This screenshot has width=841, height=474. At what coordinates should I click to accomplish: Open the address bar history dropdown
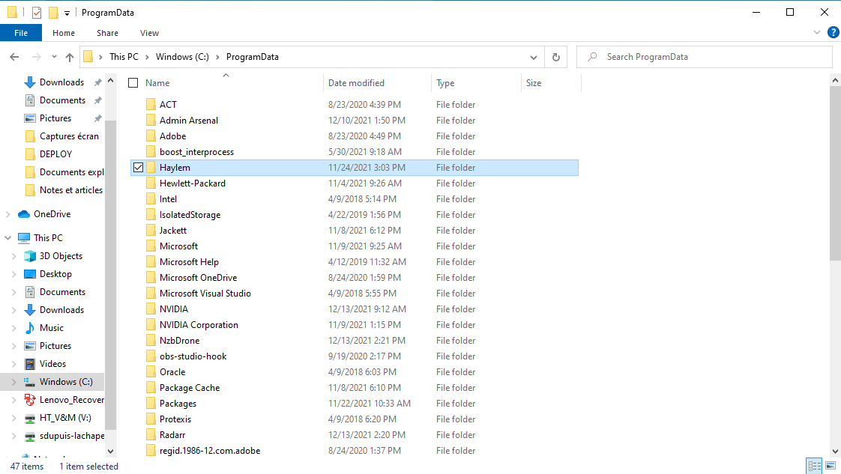tap(534, 57)
